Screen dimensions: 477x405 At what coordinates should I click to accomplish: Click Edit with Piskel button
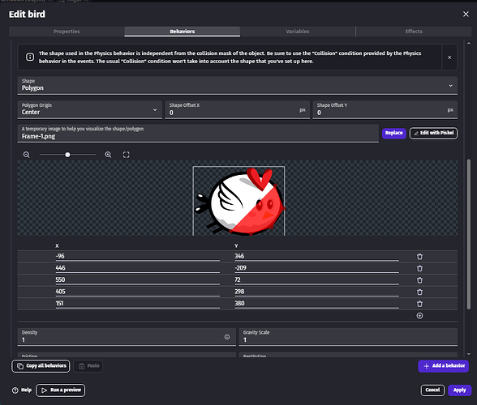(x=433, y=133)
